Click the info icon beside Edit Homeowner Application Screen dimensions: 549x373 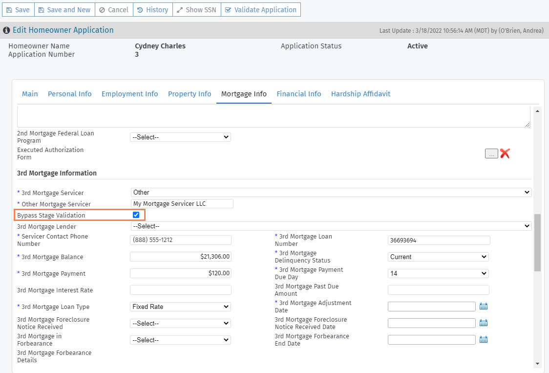tap(6, 30)
